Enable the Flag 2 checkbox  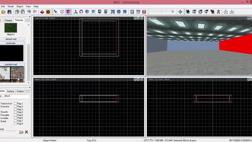pyautogui.click(x=15, y=106)
